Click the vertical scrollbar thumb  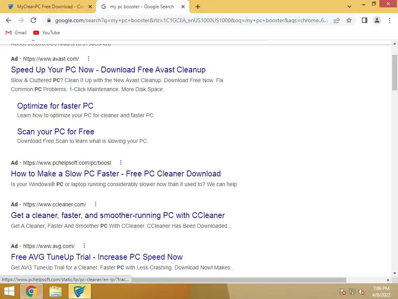[x=395, y=72]
